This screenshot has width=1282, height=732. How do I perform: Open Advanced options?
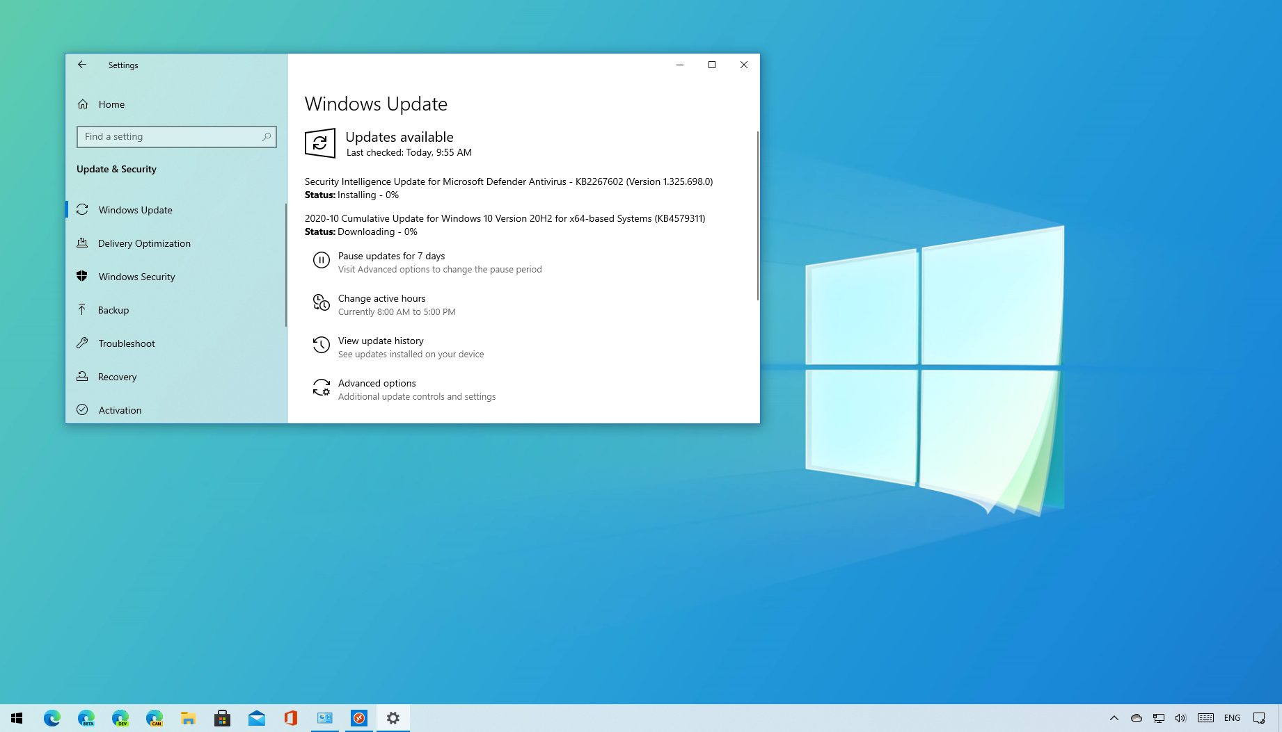point(377,383)
